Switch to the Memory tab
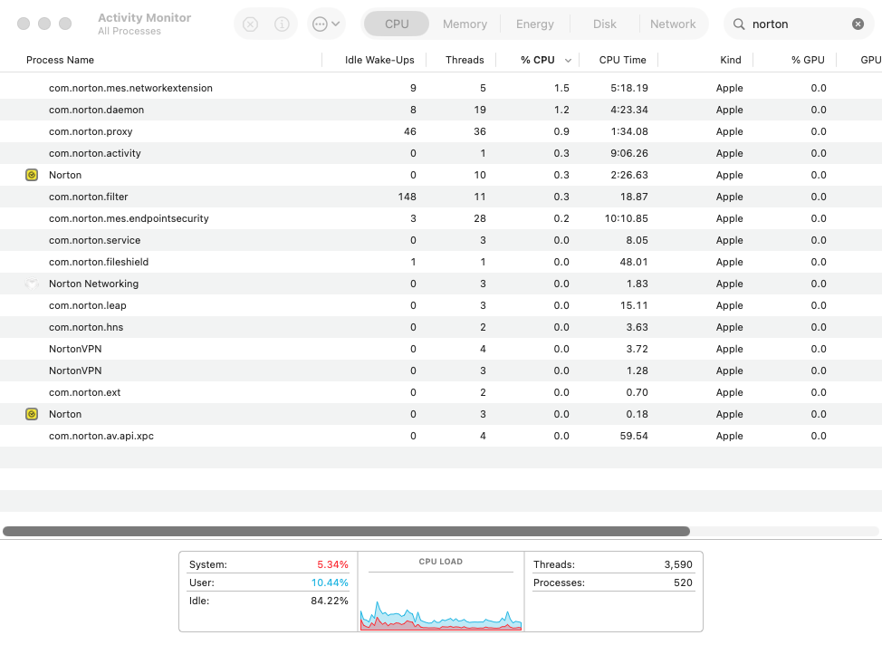The width and height of the screenshot is (882, 645). pyautogui.click(x=465, y=24)
